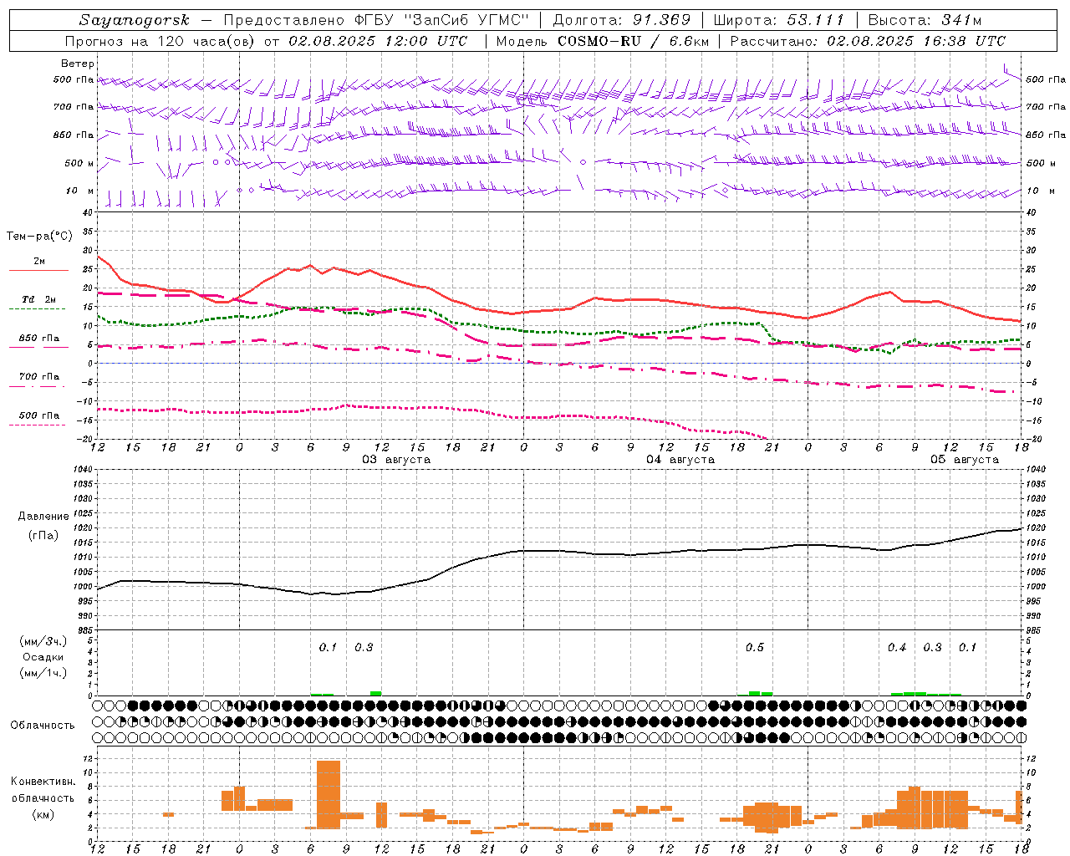The height and width of the screenshot is (856, 1070).
Task: Click the 'Конвективн.' convective cloud label
Action: pyautogui.click(x=43, y=782)
